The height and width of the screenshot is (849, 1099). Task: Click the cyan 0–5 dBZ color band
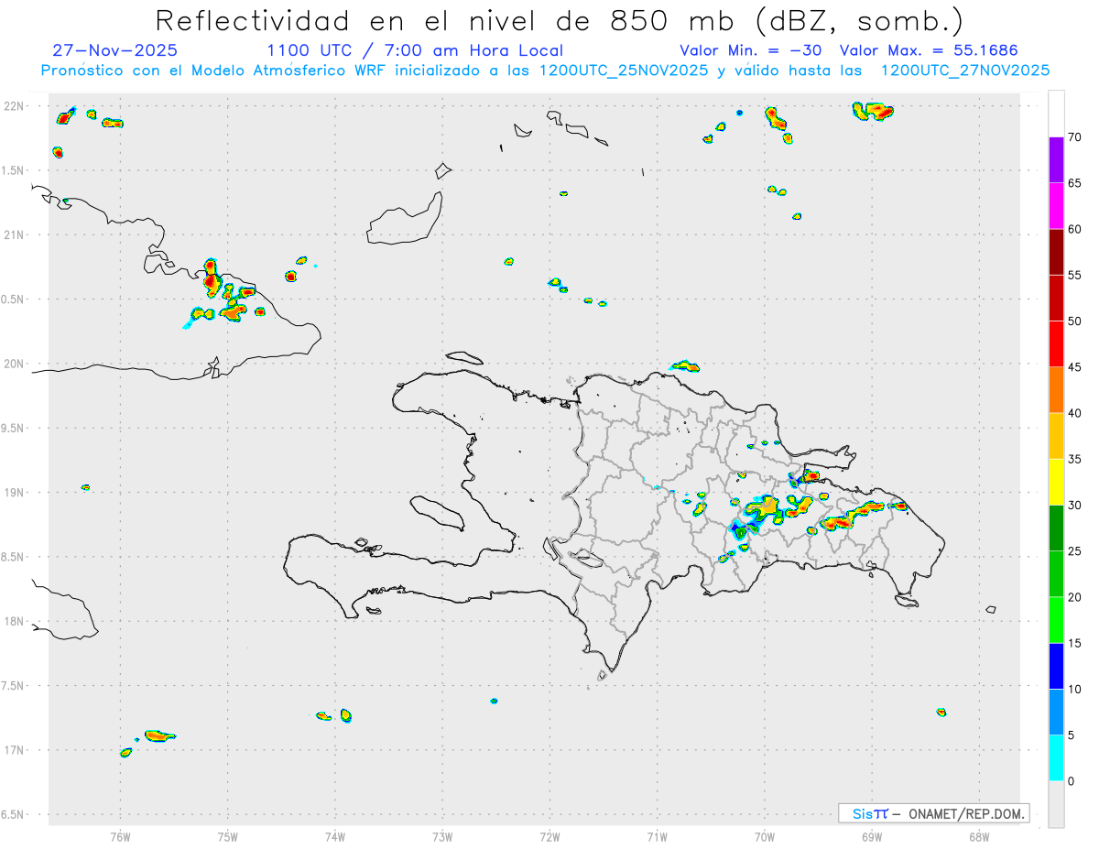[1056, 758]
